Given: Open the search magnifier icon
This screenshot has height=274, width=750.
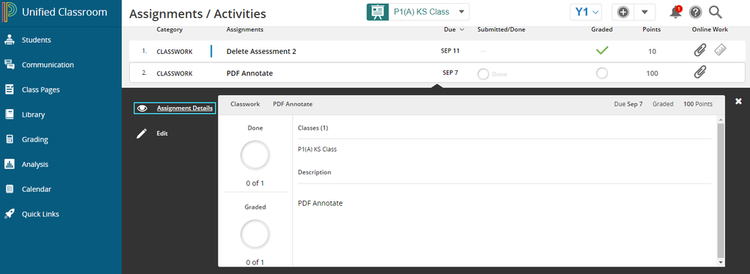Looking at the screenshot, I should [x=715, y=13].
